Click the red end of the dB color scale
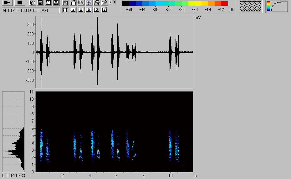291x179 pixels. (x=224, y=3)
